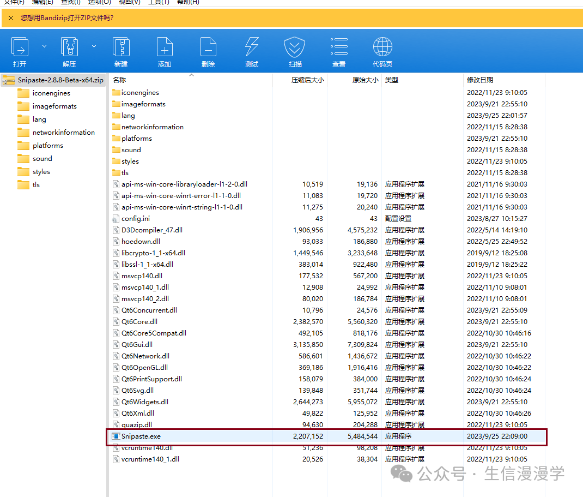Click lang folder icon in file list
Viewport: 583px width, 497px height.
pyautogui.click(x=116, y=116)
